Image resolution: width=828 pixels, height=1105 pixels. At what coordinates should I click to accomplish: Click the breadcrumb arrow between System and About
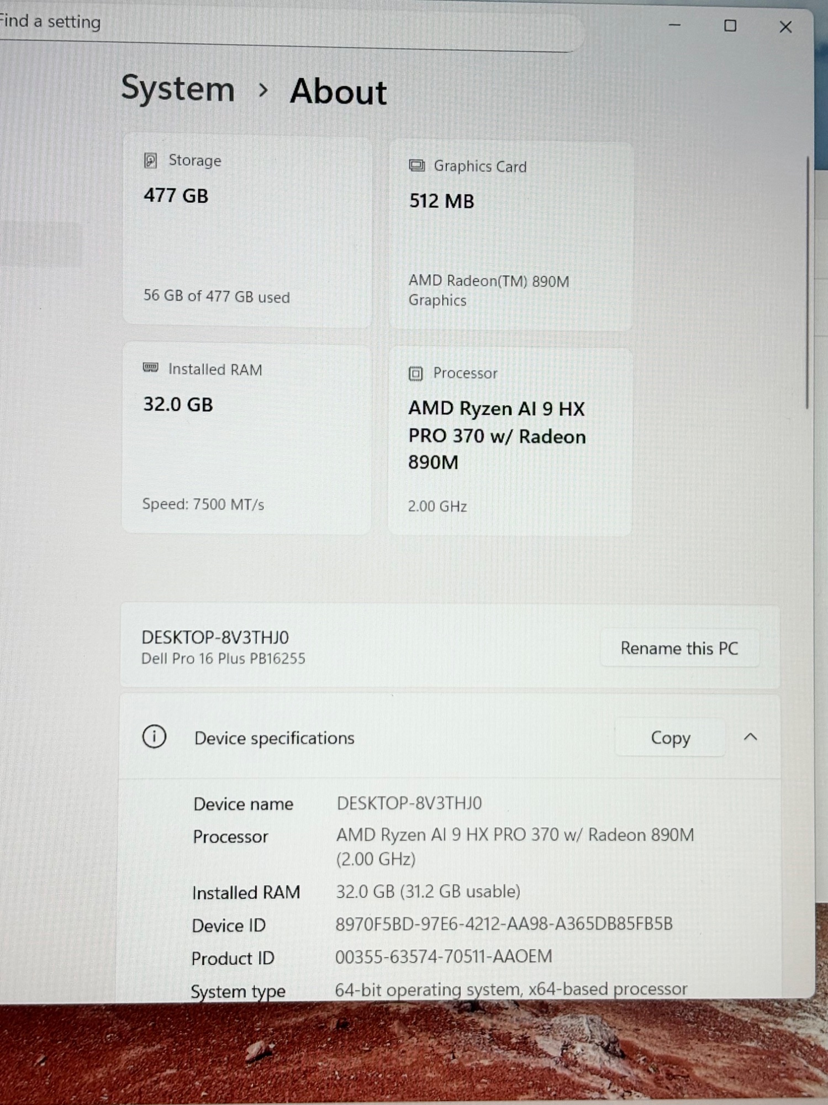point(263,90)
